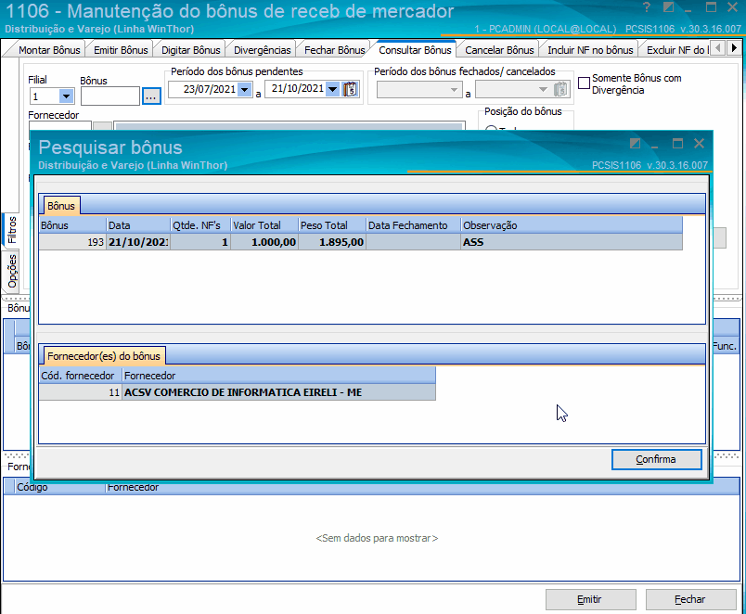Click the Cód. fornecedor column header

(x=81, y=376)
